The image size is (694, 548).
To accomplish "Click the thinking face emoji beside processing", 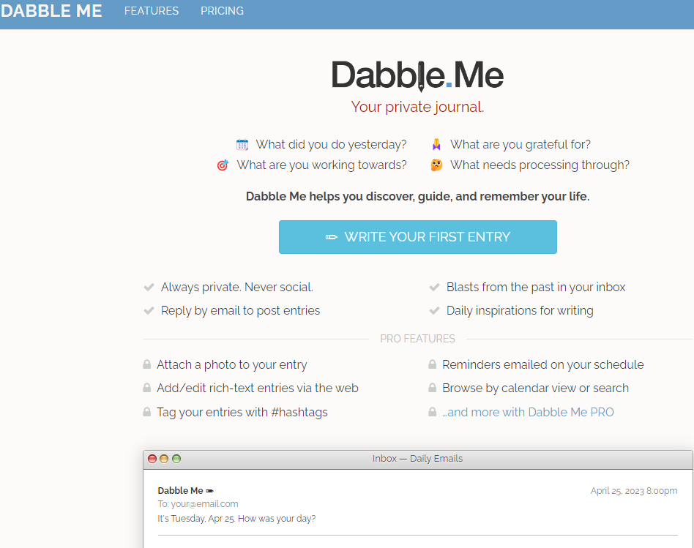I will (x=436, y=165).
